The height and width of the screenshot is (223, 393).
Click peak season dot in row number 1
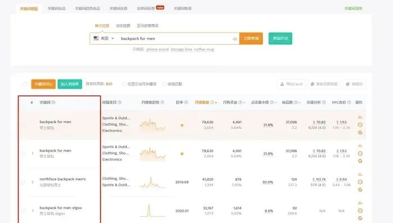182,154
